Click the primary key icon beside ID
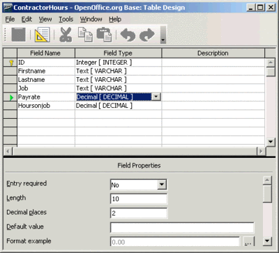This screenshot has height=253, width=279. click(11, 63)
